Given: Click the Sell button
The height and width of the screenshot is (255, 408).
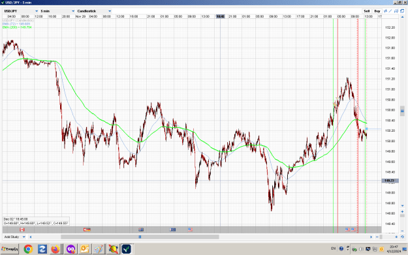Looking at the screenshot, I should [x=367, y=11].
